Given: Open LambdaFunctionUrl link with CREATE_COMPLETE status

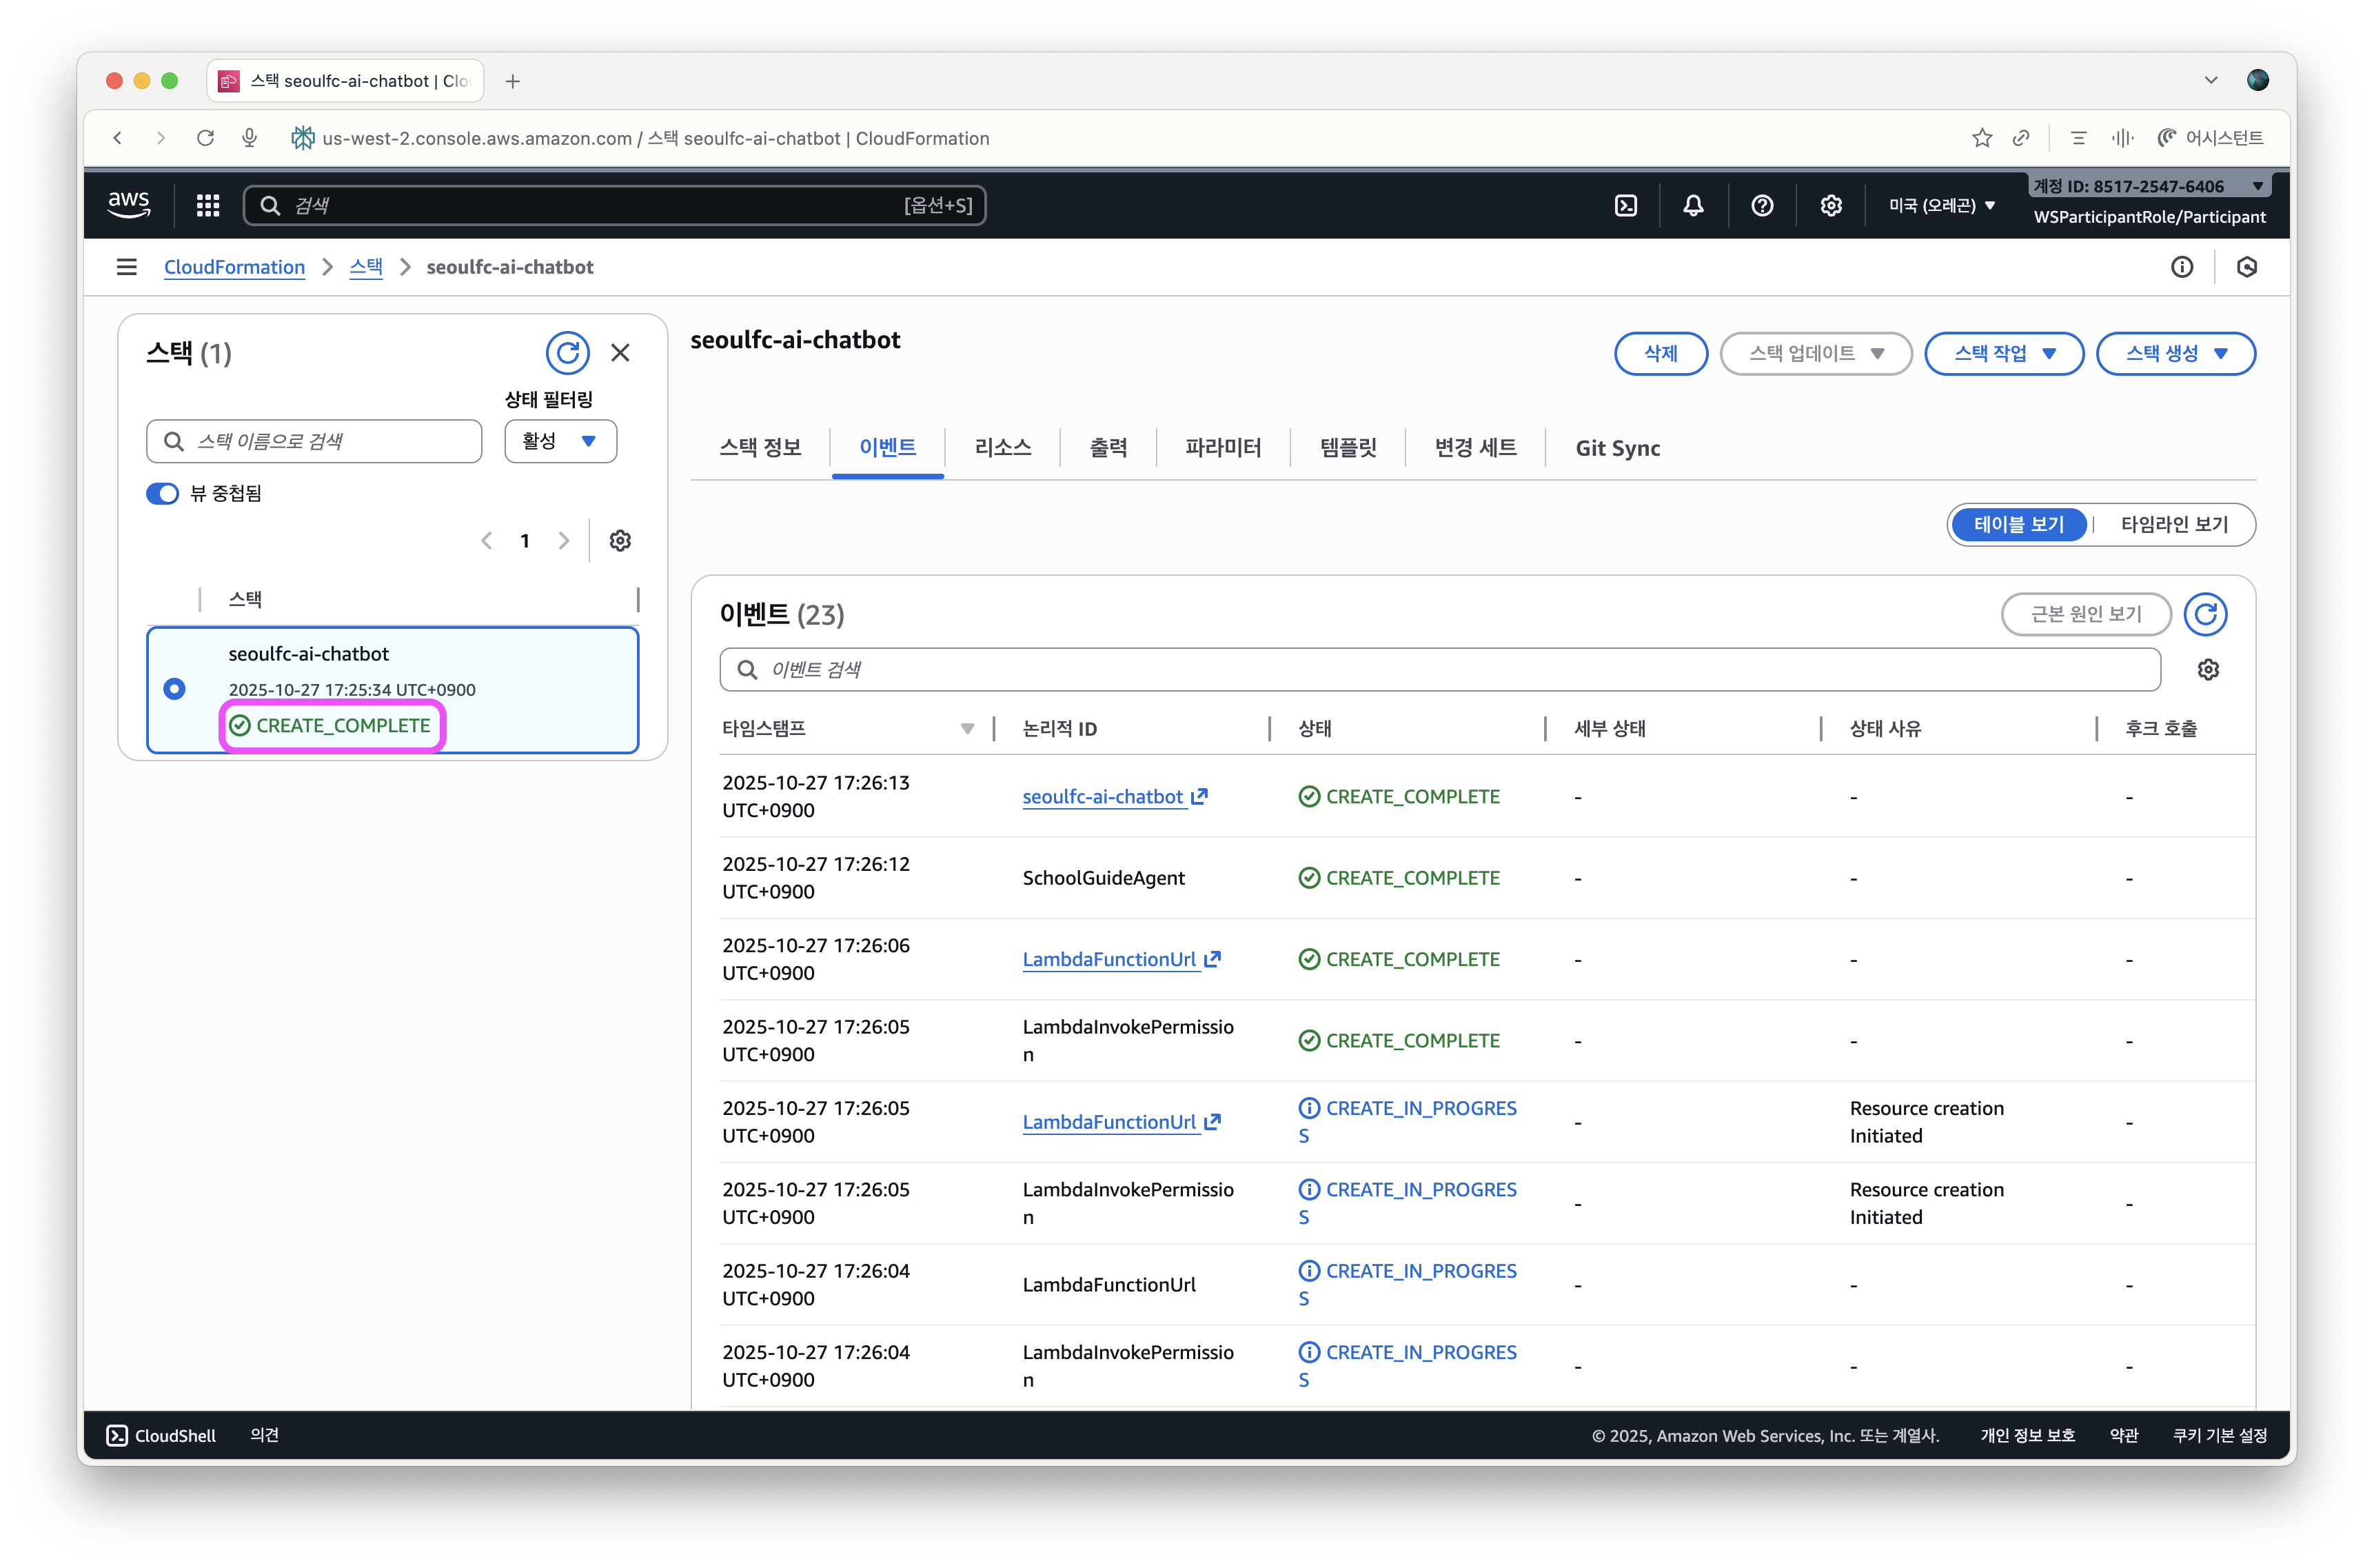Looking at the screenshot, I should 1122,960.
